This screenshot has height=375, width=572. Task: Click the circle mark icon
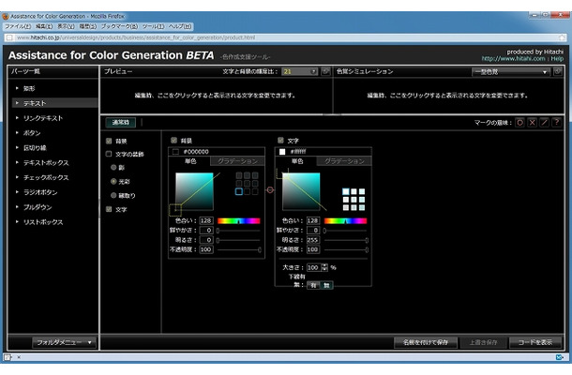click(x=519, y=123)
